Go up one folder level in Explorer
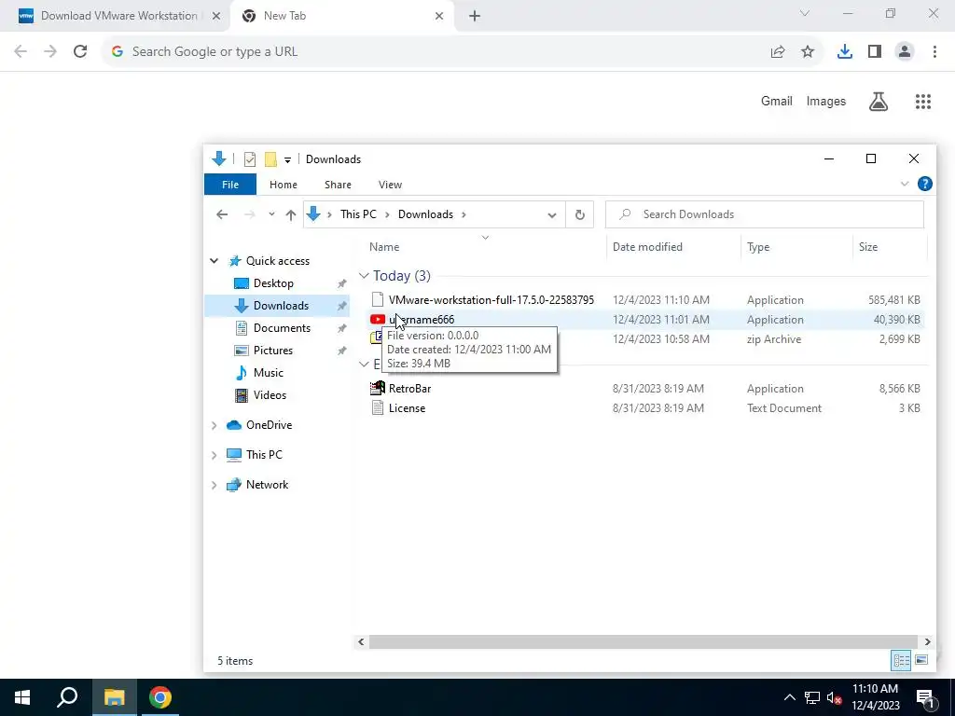 [291, 214]
